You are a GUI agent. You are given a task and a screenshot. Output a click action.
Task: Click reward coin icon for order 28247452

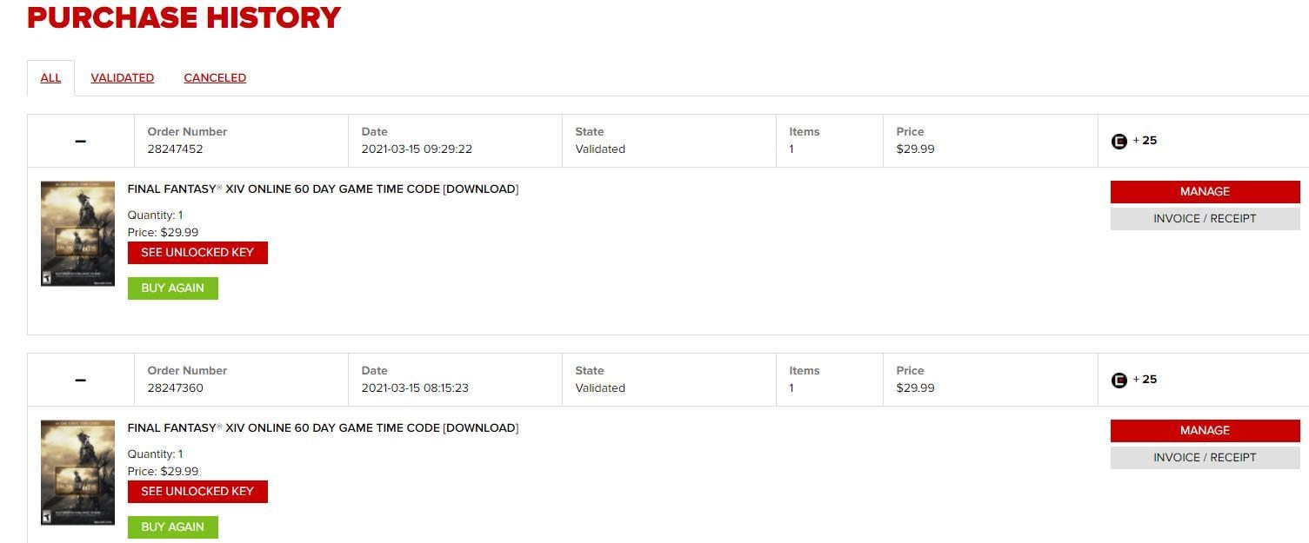pos(1119,141)
